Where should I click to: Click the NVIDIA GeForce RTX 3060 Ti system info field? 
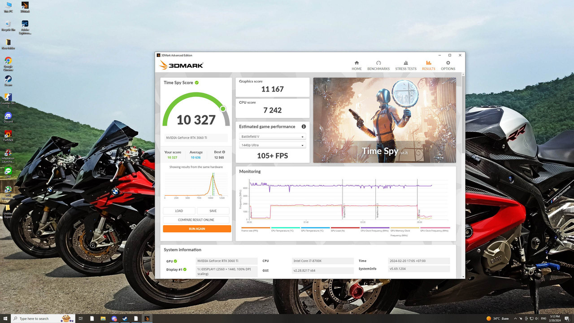(226, 261)
